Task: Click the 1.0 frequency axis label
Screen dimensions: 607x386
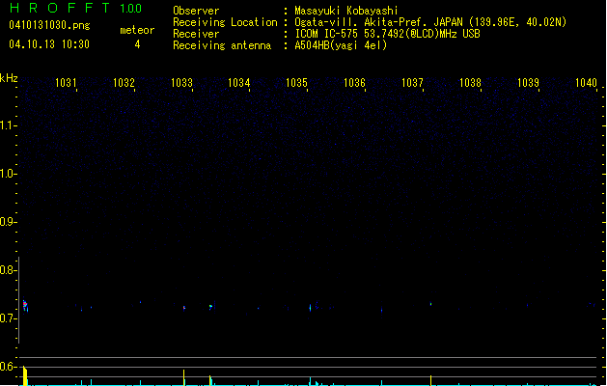Action: pyautogui.click(x=8, y=174)
